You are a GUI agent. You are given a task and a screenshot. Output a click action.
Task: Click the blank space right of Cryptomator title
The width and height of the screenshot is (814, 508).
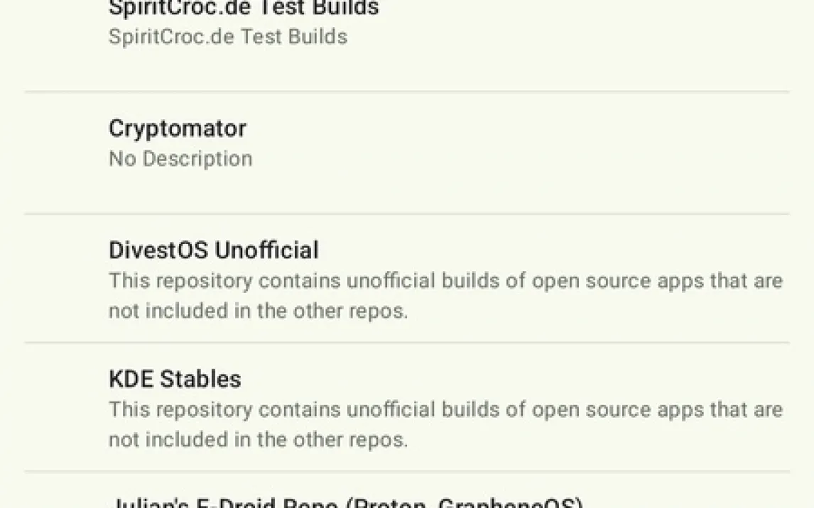tap(497, 128)
